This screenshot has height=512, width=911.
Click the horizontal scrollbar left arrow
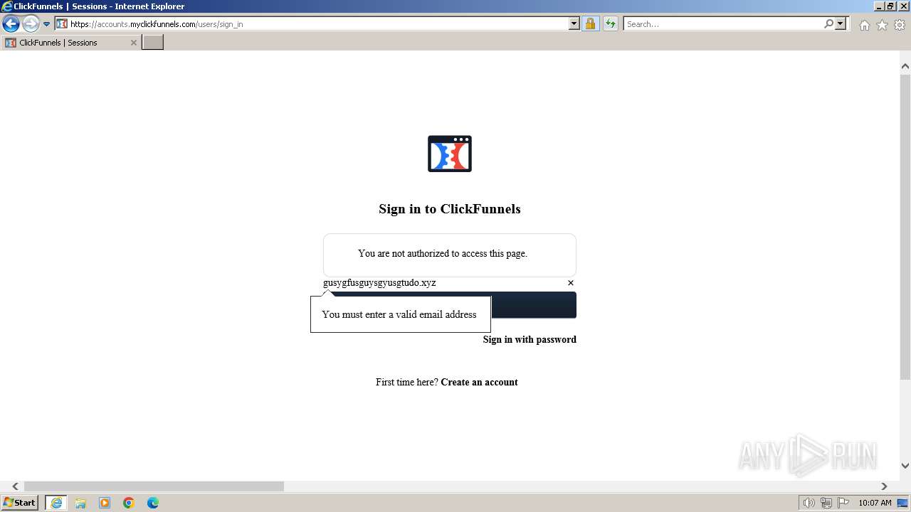click(x=15, y=486)
